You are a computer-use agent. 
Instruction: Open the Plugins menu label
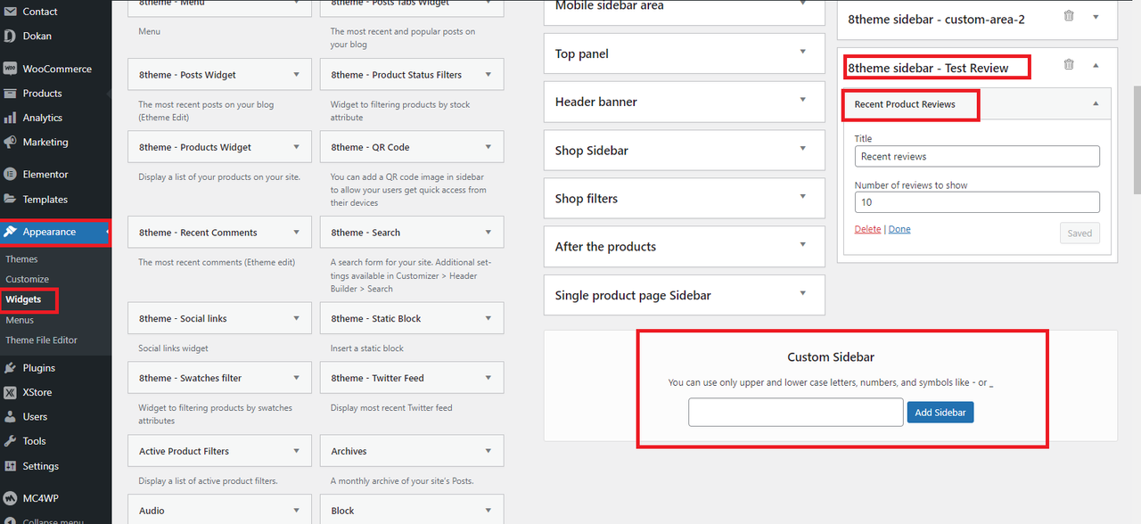tap(39, 368)
